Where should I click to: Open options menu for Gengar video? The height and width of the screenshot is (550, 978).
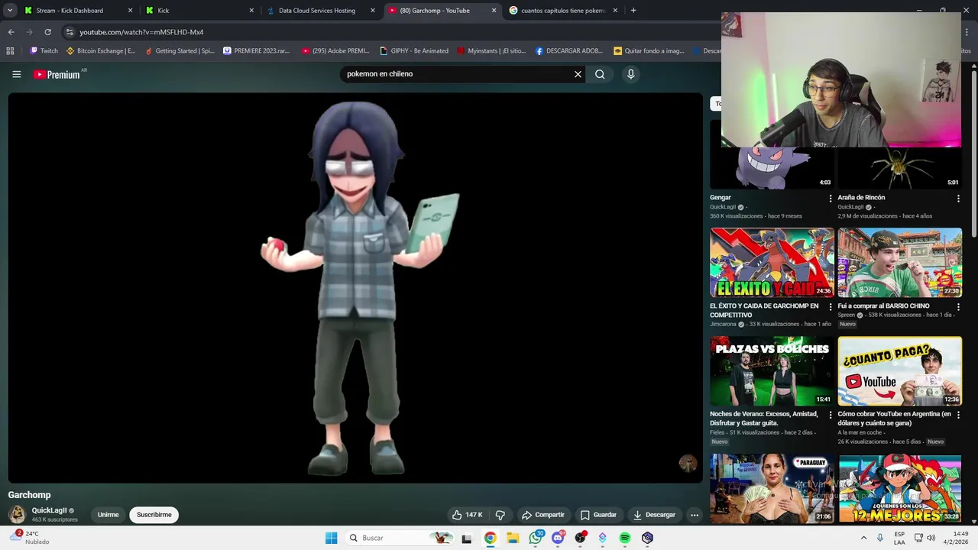[831, 199]
